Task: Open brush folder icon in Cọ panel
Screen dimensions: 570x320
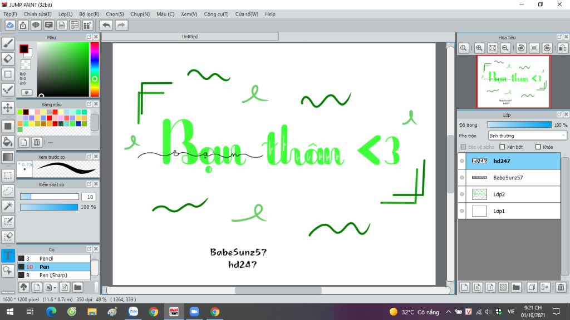Action: 77,287
